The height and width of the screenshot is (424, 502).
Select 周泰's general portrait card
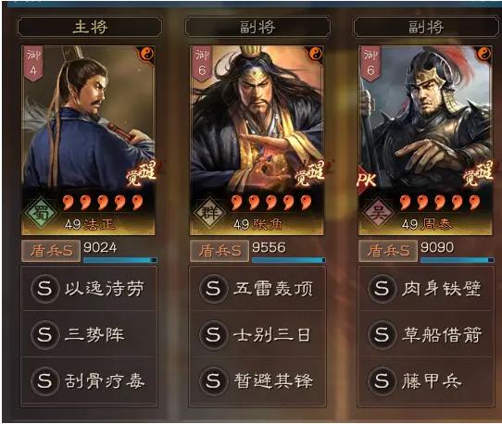(x=425, y=140)
